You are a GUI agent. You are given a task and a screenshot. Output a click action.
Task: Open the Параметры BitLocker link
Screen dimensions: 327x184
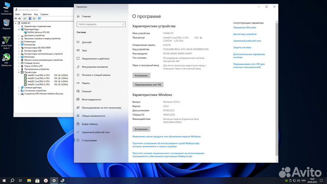(x=245, y=28)
